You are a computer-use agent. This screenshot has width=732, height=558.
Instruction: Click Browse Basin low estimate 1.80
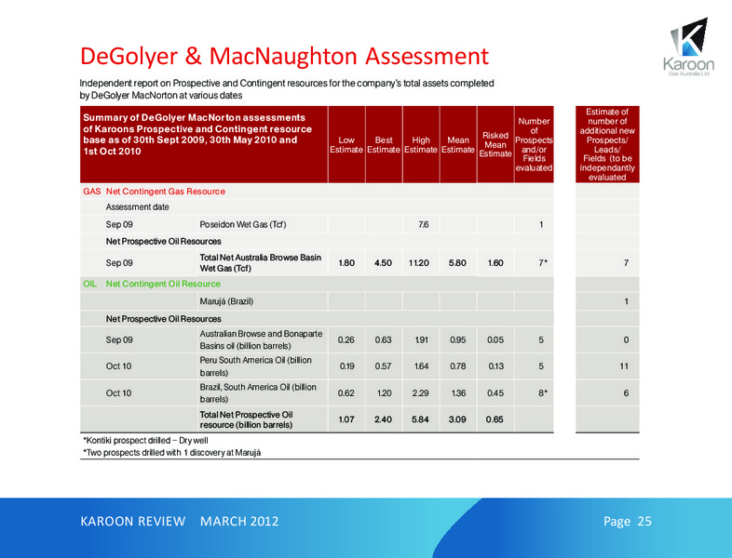coord(346,263)
